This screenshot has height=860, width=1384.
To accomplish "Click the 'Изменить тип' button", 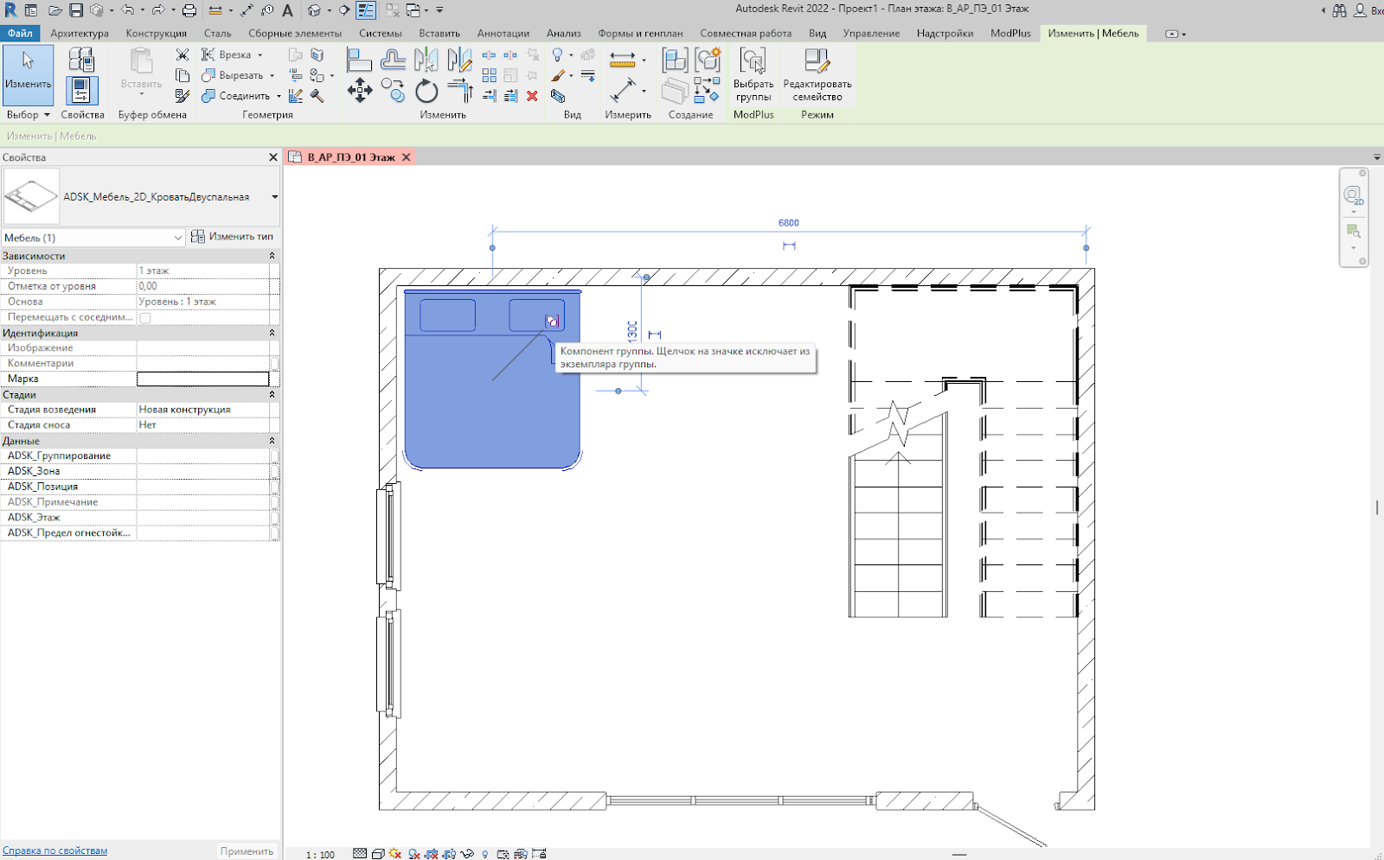I will (x=232, y=237).
